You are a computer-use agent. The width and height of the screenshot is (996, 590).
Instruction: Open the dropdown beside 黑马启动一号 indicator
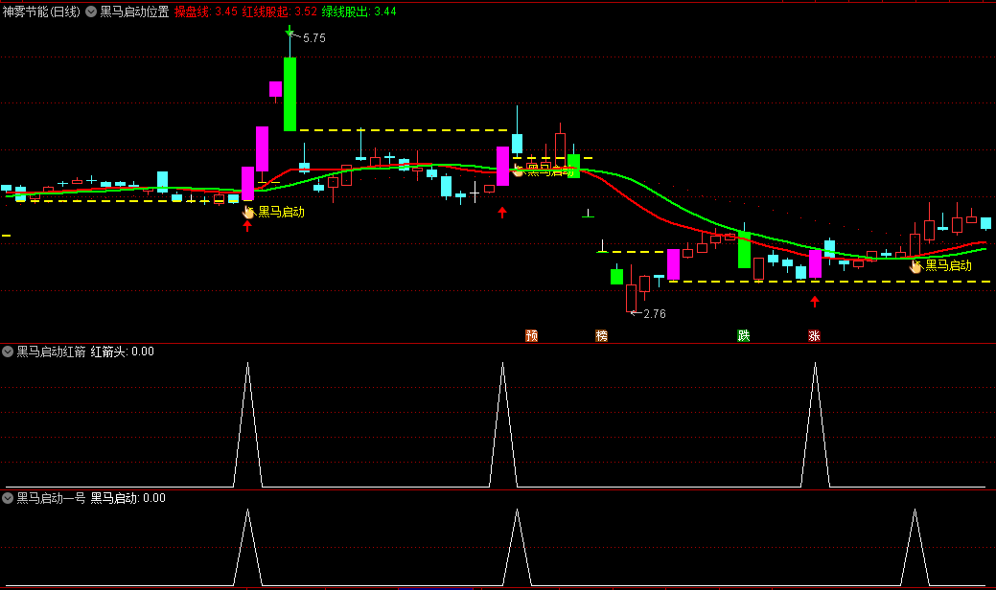8,498
